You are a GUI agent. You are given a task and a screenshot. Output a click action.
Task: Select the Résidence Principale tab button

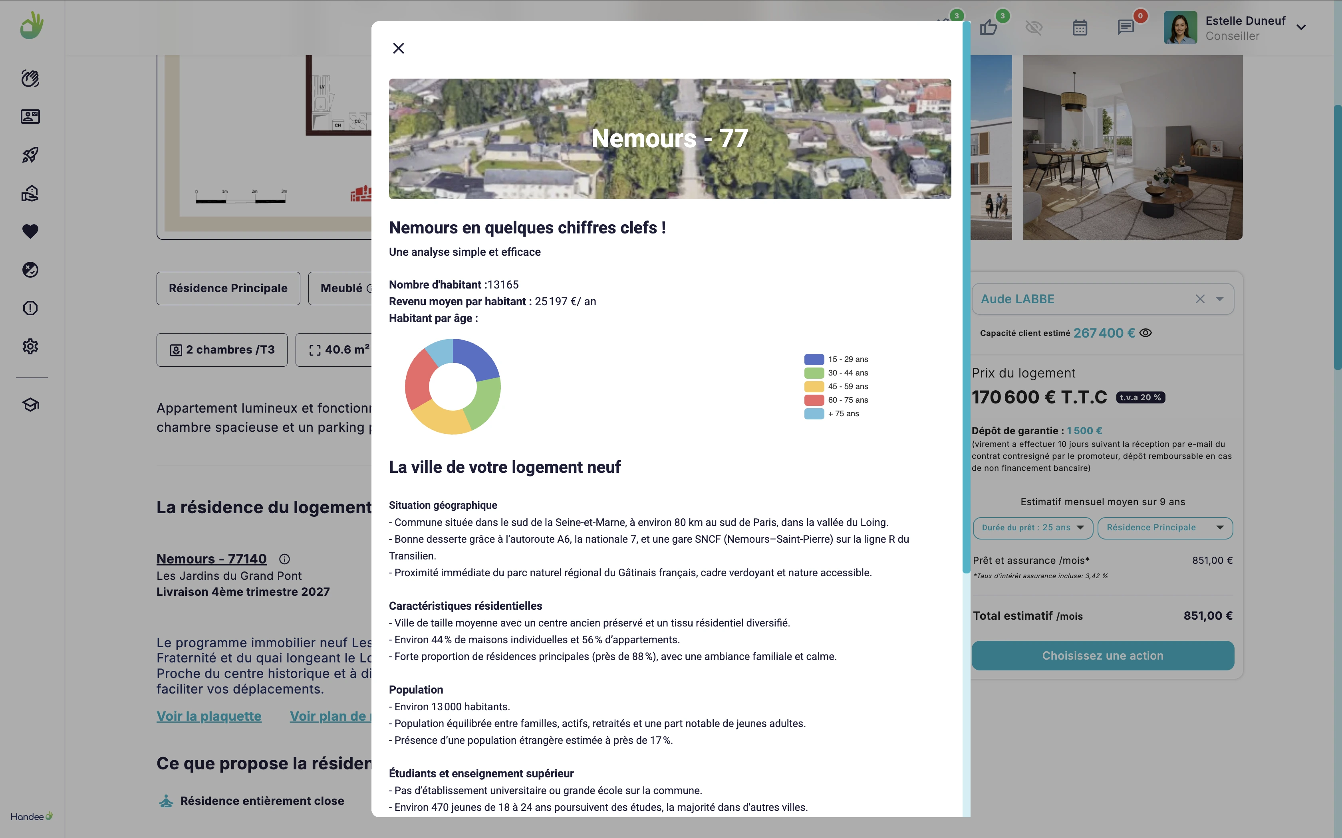click(x=228, y=288)
